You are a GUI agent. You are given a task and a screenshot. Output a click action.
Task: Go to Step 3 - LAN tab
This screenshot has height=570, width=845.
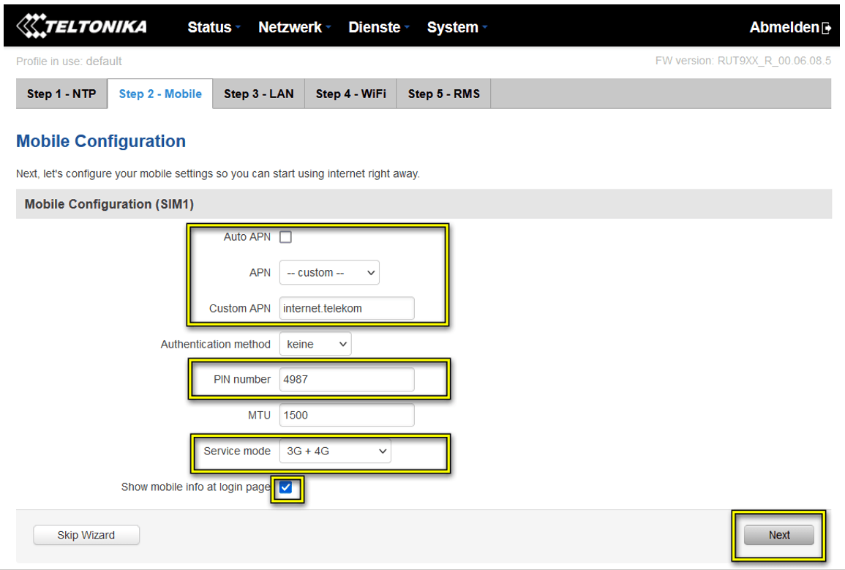pos(258,94)
